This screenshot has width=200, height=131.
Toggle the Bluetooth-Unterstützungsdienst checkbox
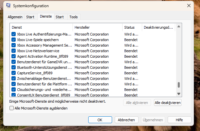tap(13, 67)
